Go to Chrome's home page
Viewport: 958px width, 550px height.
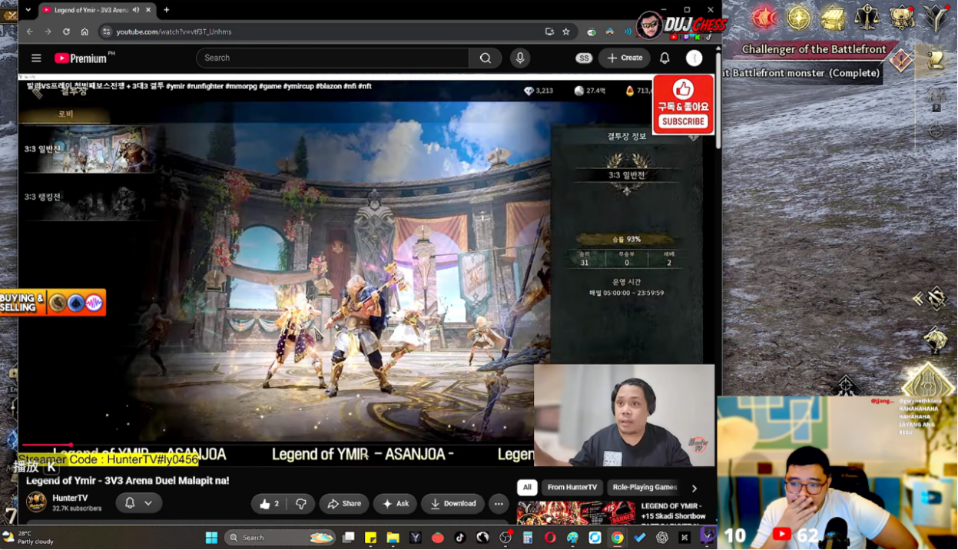85,31
